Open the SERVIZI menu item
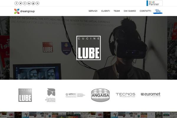177x118 pixels. pyautogui.click(x=93, y=11)
